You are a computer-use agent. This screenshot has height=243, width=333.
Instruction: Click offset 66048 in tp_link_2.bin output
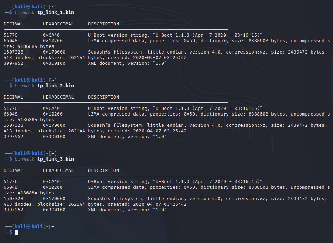click(11, 114)
